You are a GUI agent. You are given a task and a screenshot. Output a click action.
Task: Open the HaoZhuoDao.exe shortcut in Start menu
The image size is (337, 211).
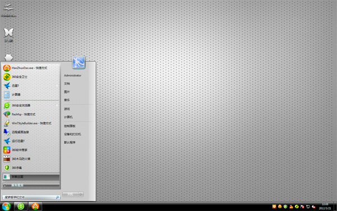click(x=31, y=68)
